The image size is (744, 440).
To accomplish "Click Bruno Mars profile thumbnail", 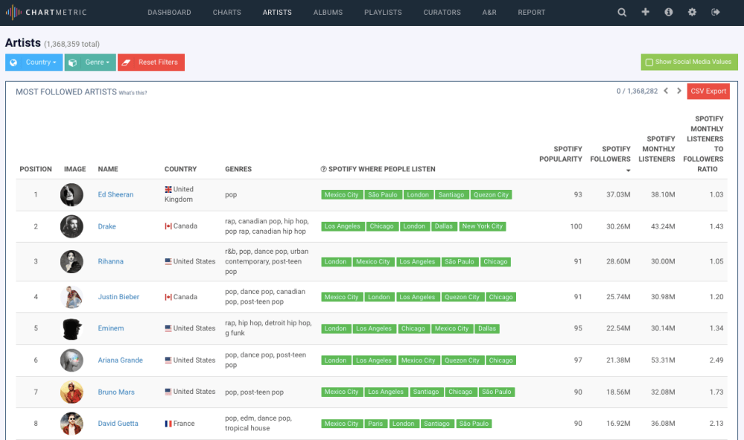I will 71,392.
